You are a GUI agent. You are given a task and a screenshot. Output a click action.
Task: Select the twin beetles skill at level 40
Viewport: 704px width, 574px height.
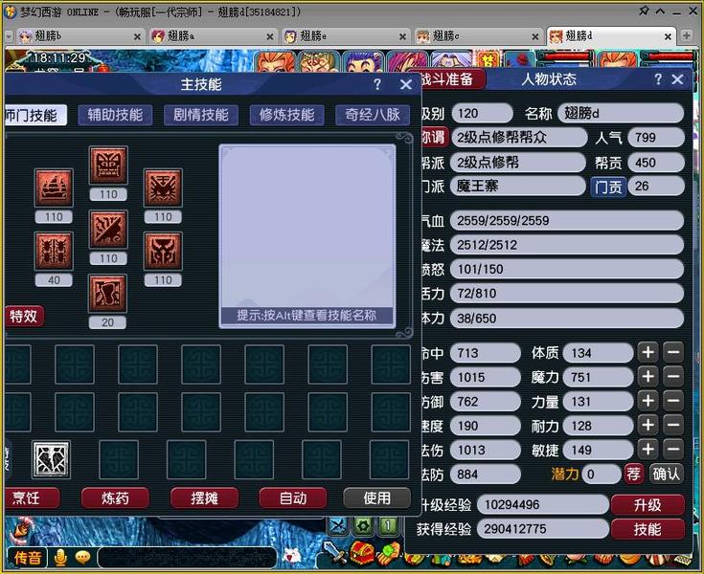click(x=54, y=251)
